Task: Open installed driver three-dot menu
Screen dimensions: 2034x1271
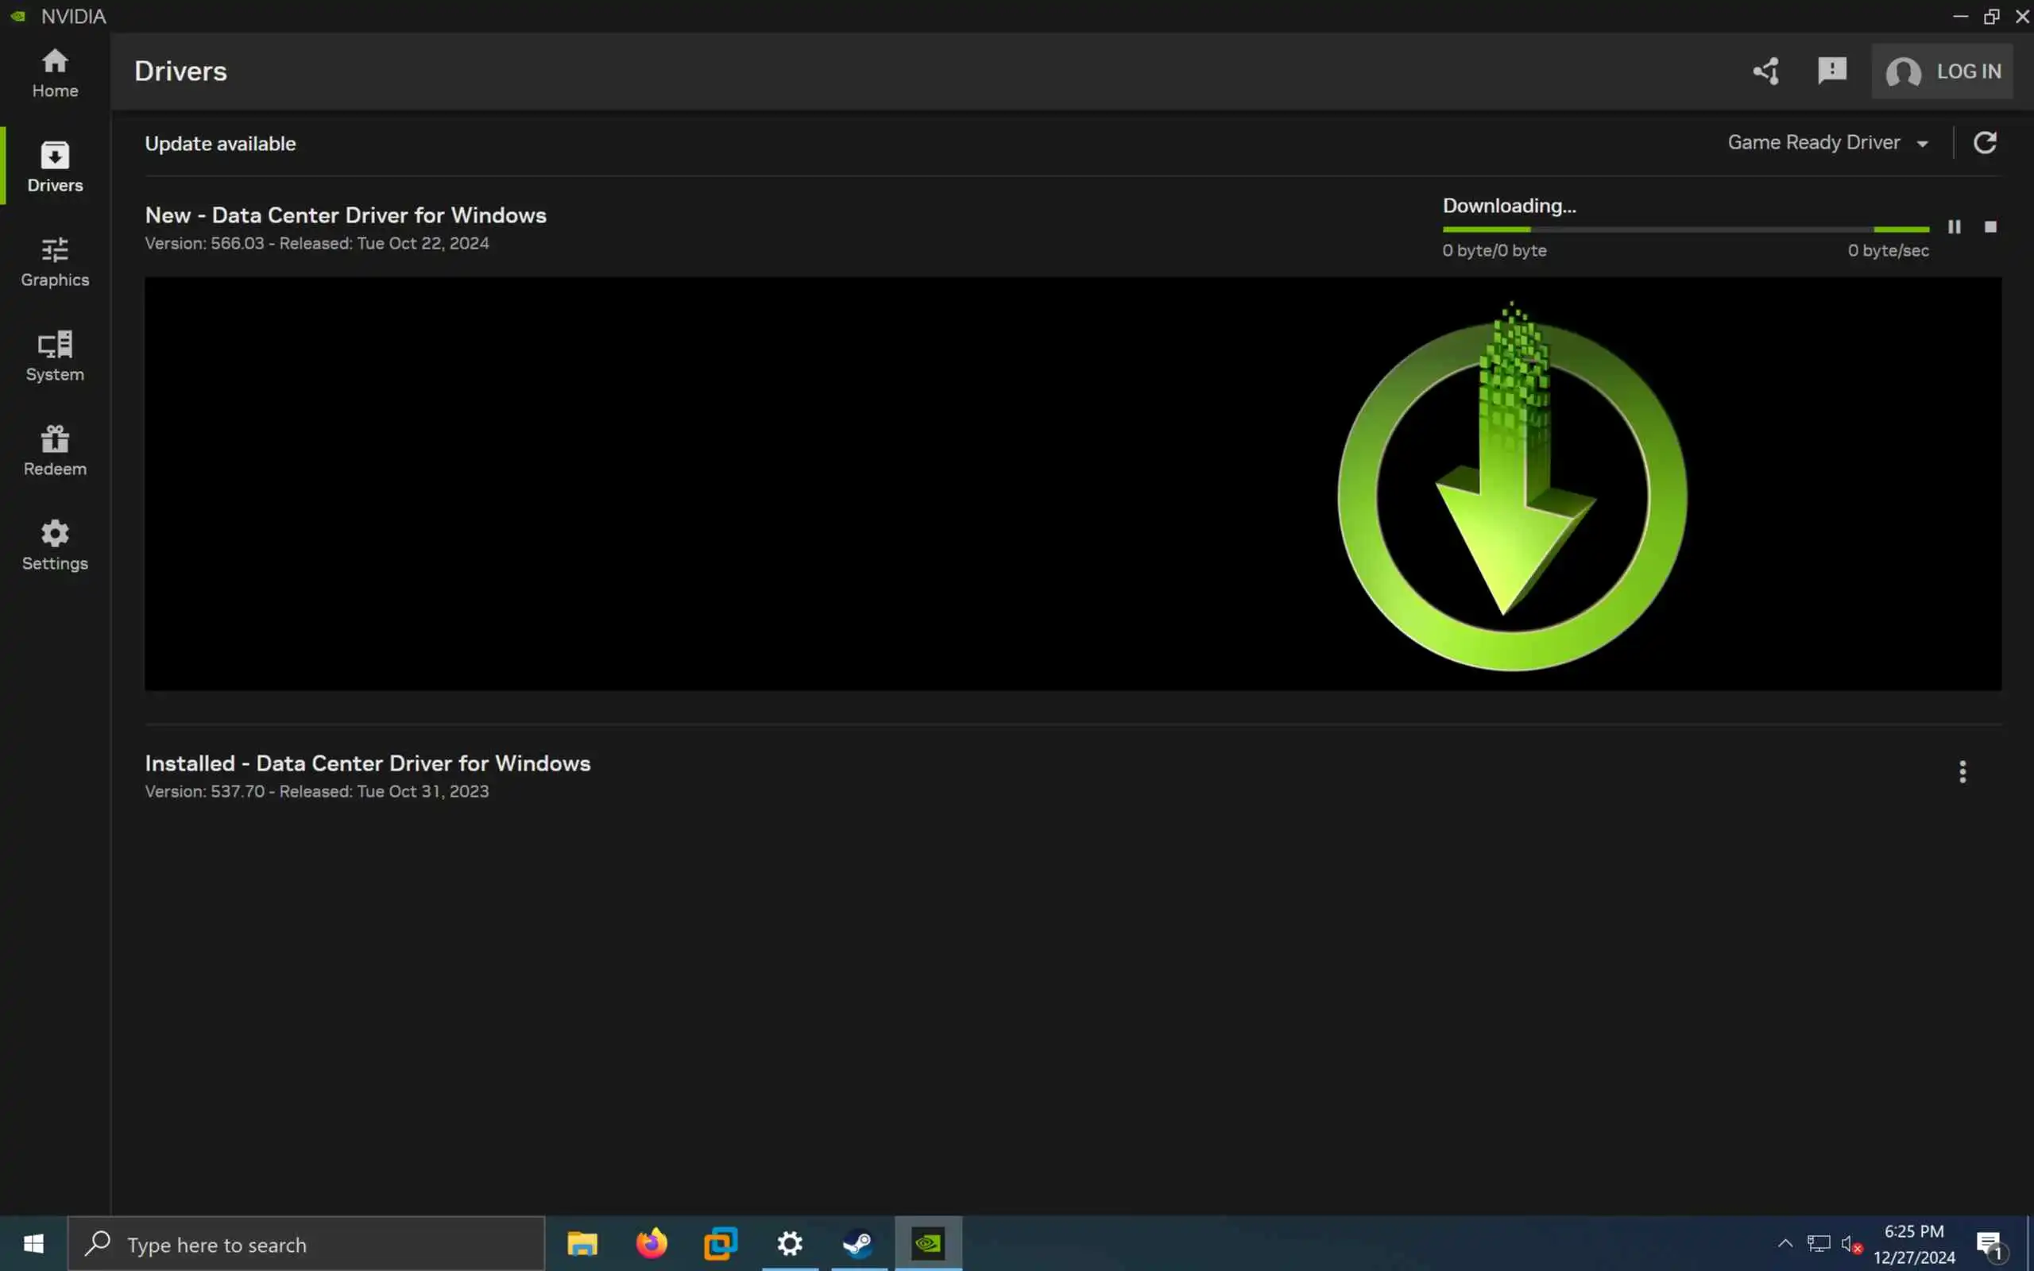Action: click(1962, 771)
